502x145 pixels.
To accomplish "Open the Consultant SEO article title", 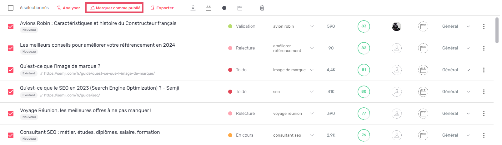I will [x=90, y=132].
